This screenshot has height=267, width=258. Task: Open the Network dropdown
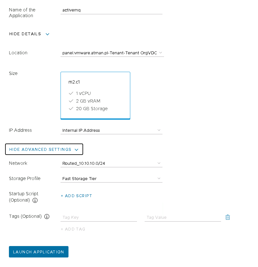tap(111, 163)
